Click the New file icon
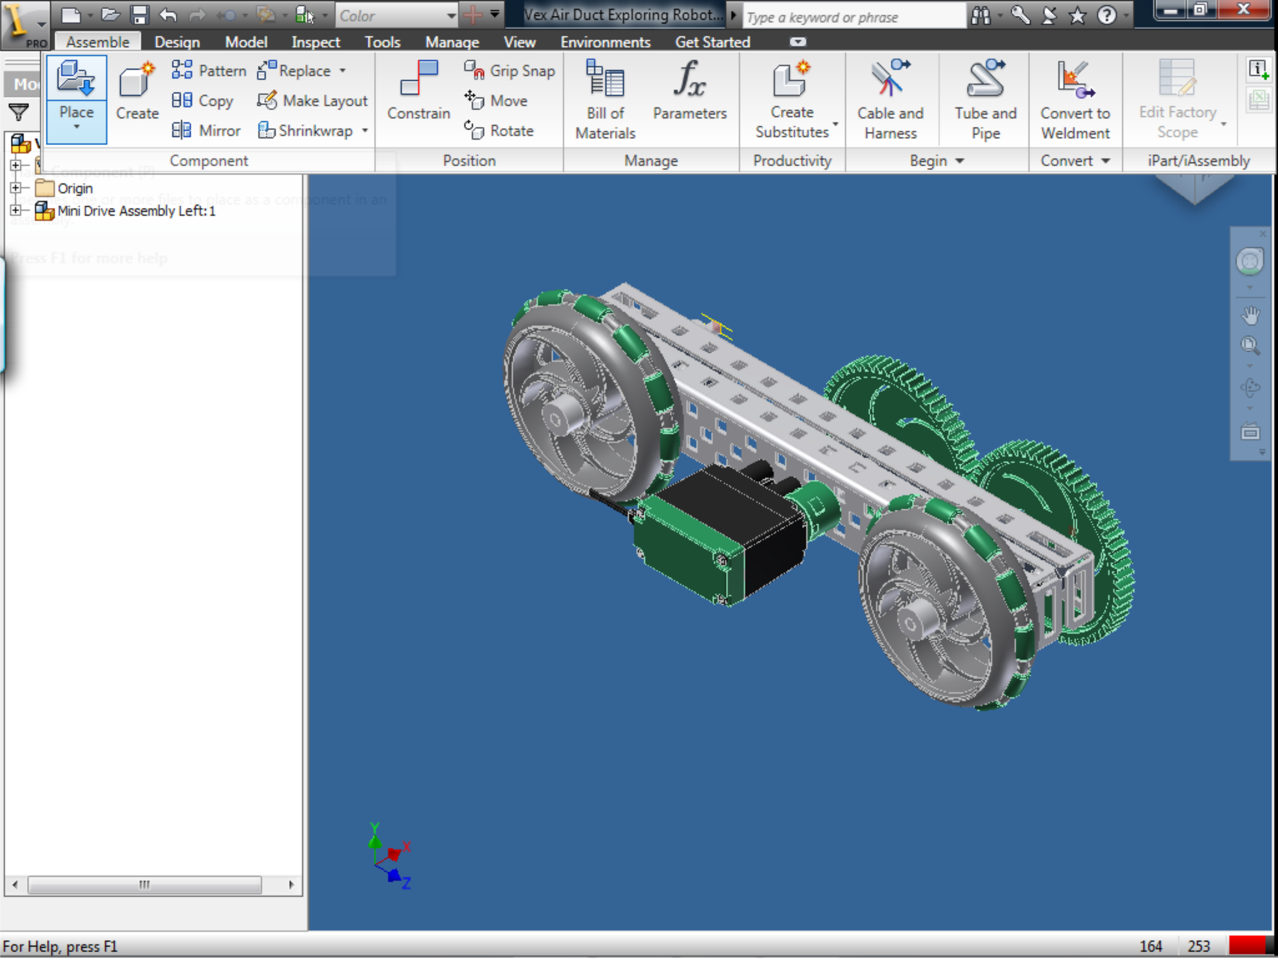Screen dimensions: 1278x958 click(x=71, y=15)
